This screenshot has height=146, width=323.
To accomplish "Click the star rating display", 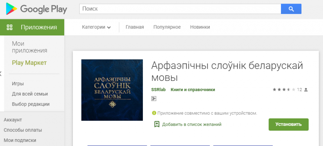I will point(284,90).
